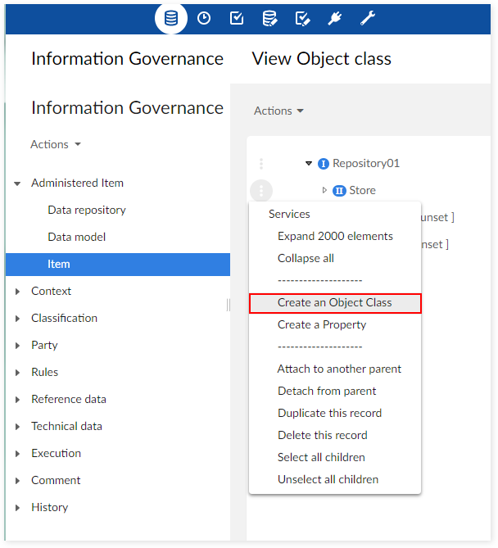This screenshot has width=498, height=548.
Task: Open the Actions dropdown above the tree
Action: point(278,111)
